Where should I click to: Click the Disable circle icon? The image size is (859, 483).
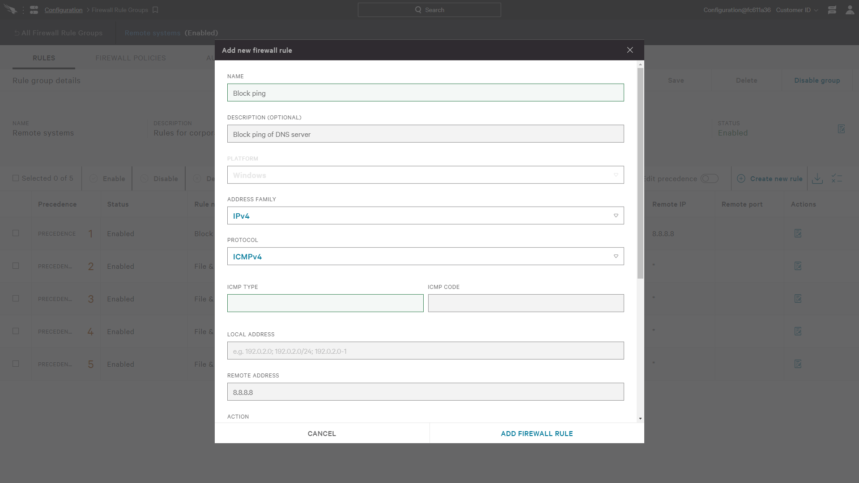tap(145, 178)
